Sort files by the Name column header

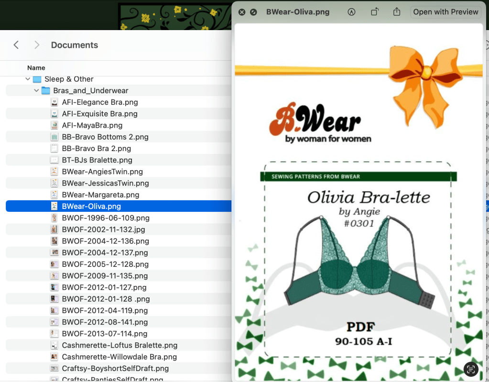(x=36, y=68)
